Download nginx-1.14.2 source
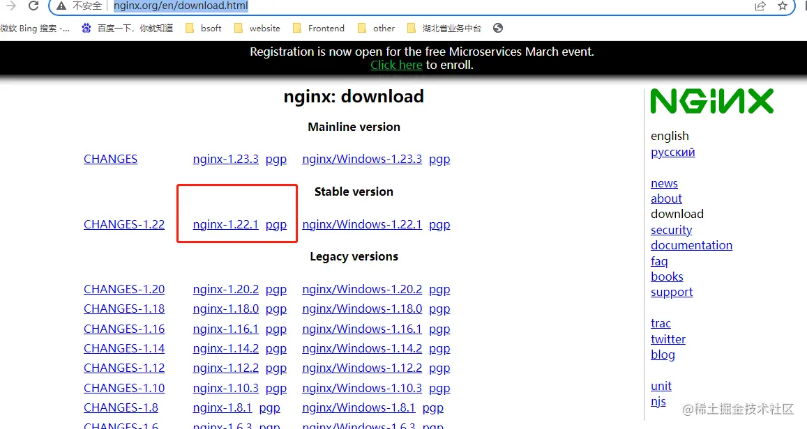 pos(226,348)
